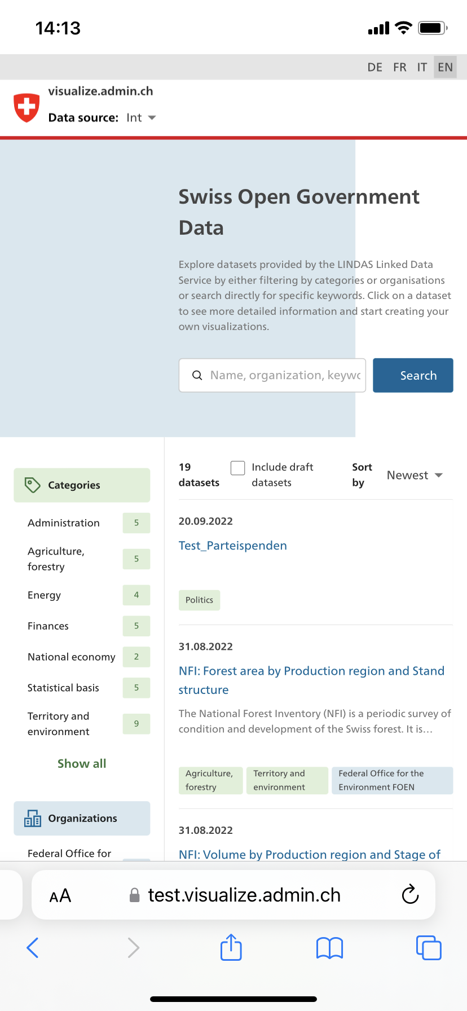Open the Data source Int dropdown
Screen dimensions: 467x1011
click(x=141, y=118)
